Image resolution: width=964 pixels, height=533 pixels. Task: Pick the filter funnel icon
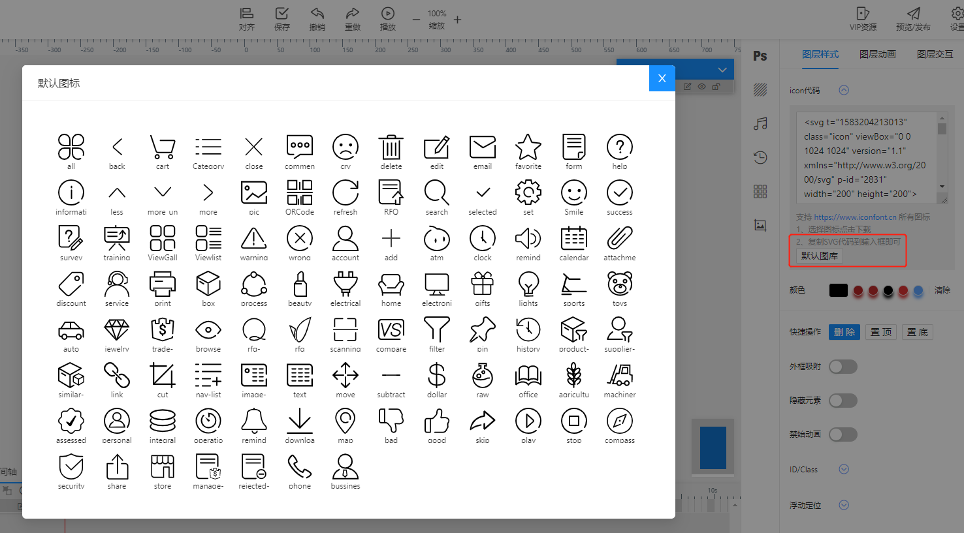[x=437, y=330]
